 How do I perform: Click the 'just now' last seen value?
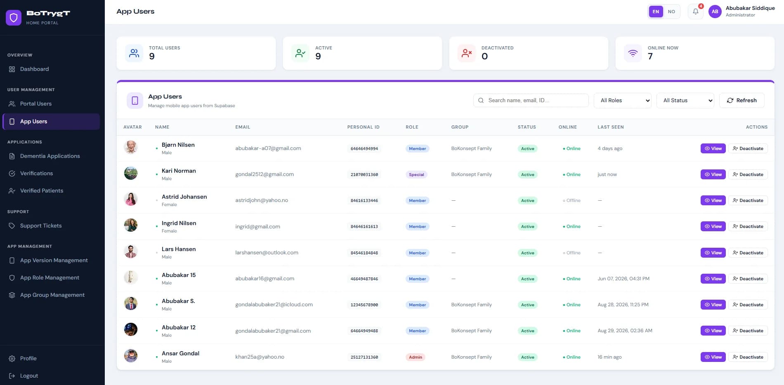(x=607, y=174)
